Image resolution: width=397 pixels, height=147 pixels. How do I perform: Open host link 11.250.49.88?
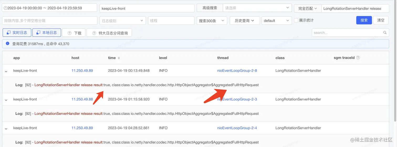pyautogui.click(x=82, y=99)
